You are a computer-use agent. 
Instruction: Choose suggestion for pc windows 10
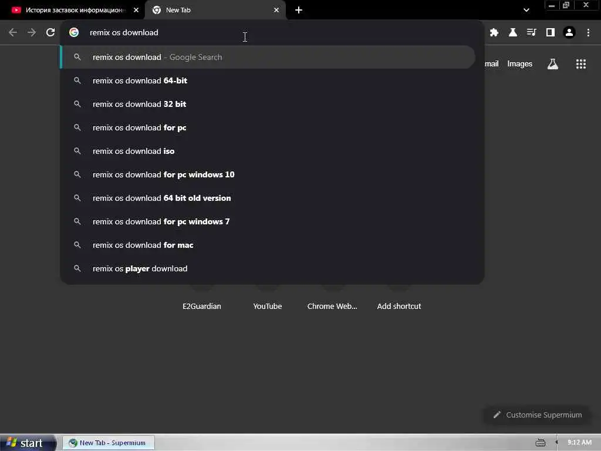tap(268, 174)
